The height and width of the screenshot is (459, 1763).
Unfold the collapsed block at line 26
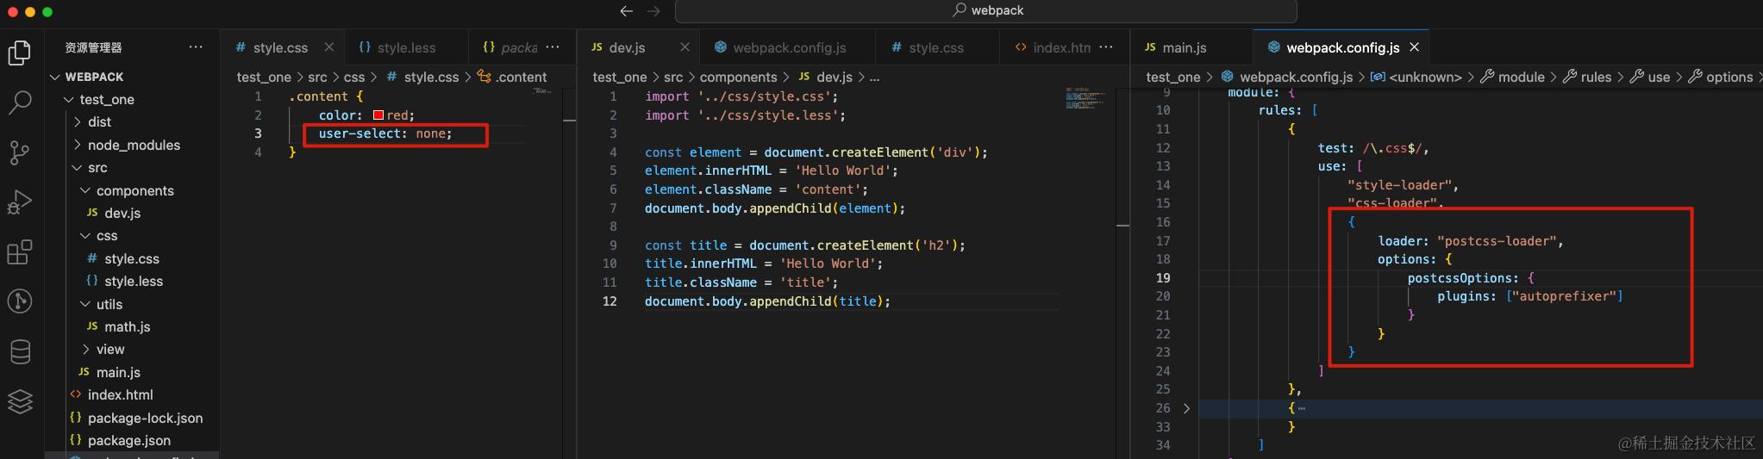click(1186, 408)
